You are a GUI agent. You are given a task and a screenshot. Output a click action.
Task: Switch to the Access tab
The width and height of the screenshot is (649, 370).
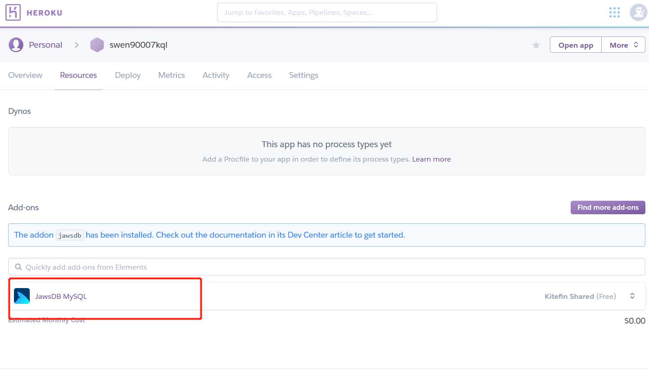point(259,75)
